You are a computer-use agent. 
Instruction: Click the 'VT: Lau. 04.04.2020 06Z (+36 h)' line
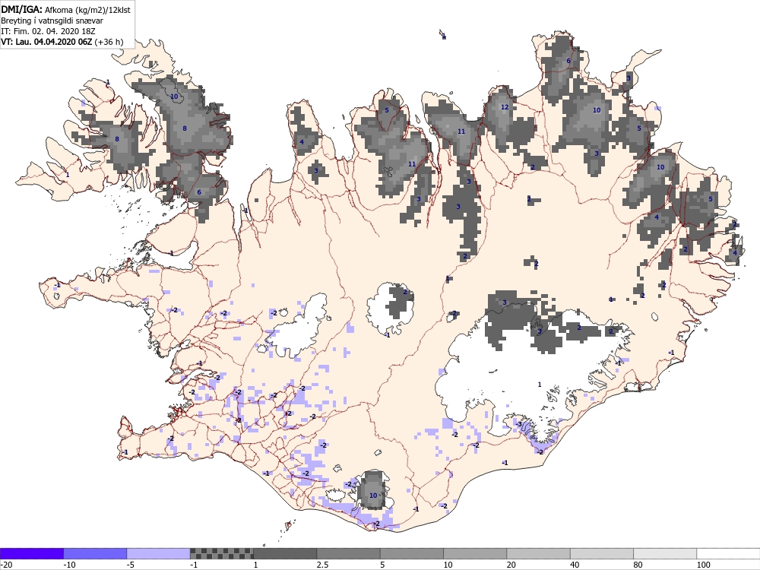click(62, 42)
